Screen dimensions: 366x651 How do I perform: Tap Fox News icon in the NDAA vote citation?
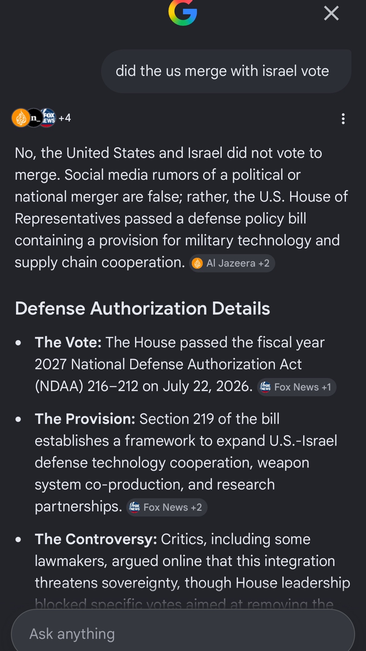click(x=266, y=387)
